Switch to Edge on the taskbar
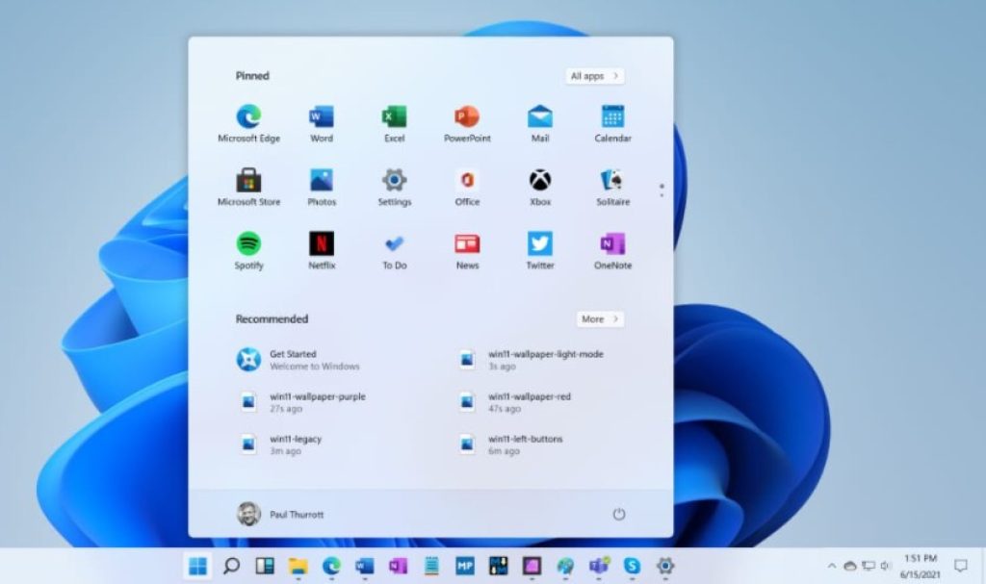The image size is (986, 584). pyautogui.click(x=331, y=567)
